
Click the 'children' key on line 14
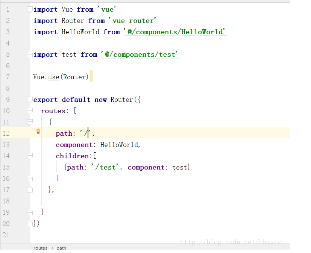coord(72,156)
